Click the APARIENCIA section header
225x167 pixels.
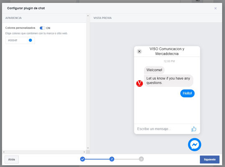(13, 18)
